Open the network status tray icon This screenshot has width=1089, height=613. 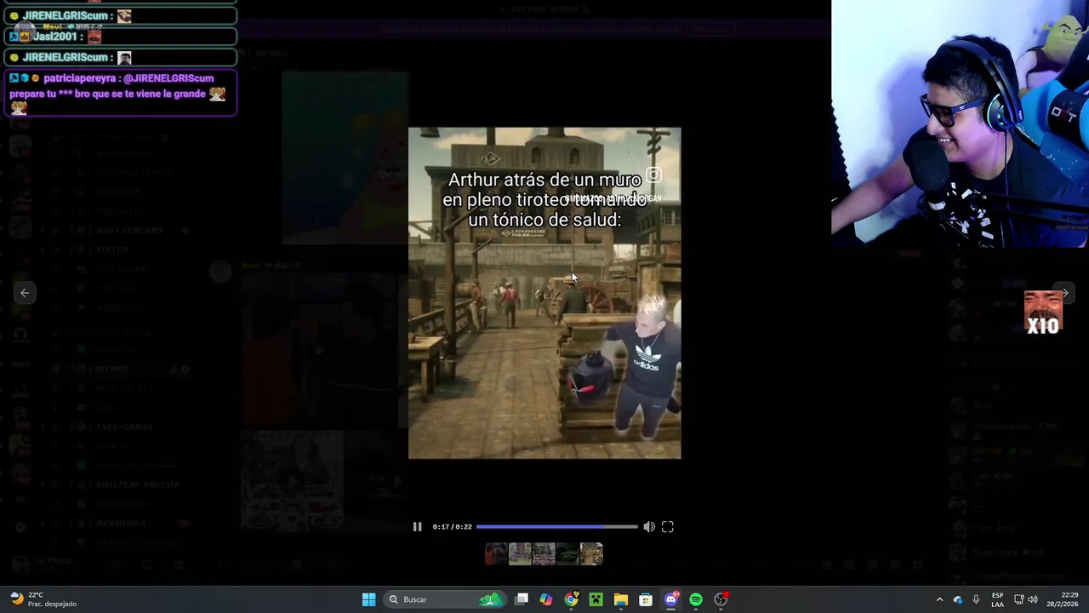click(x=1018, y=599)
